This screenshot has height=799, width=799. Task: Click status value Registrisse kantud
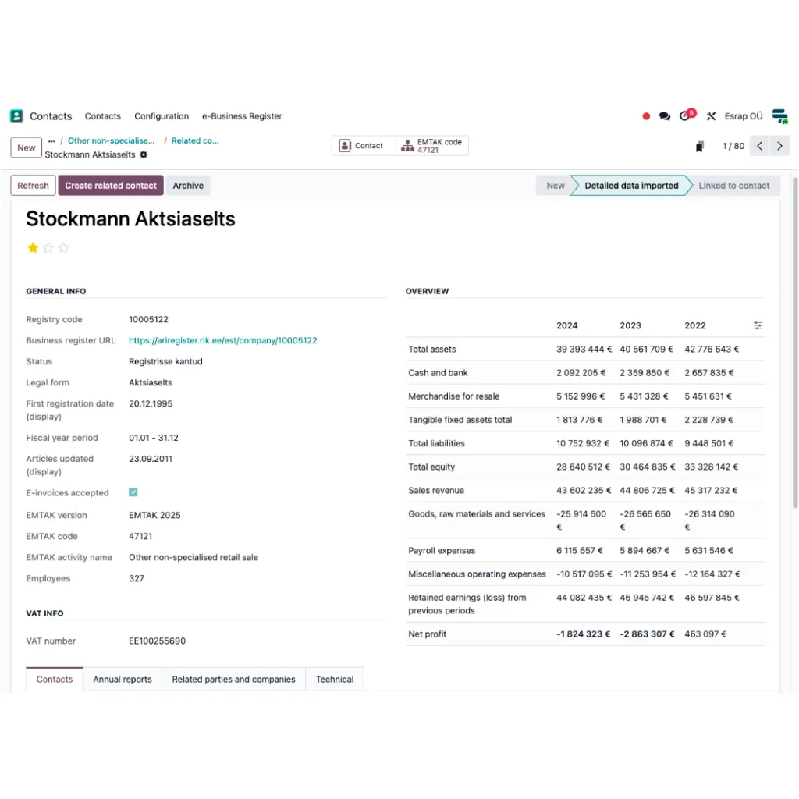click(165, 361)
